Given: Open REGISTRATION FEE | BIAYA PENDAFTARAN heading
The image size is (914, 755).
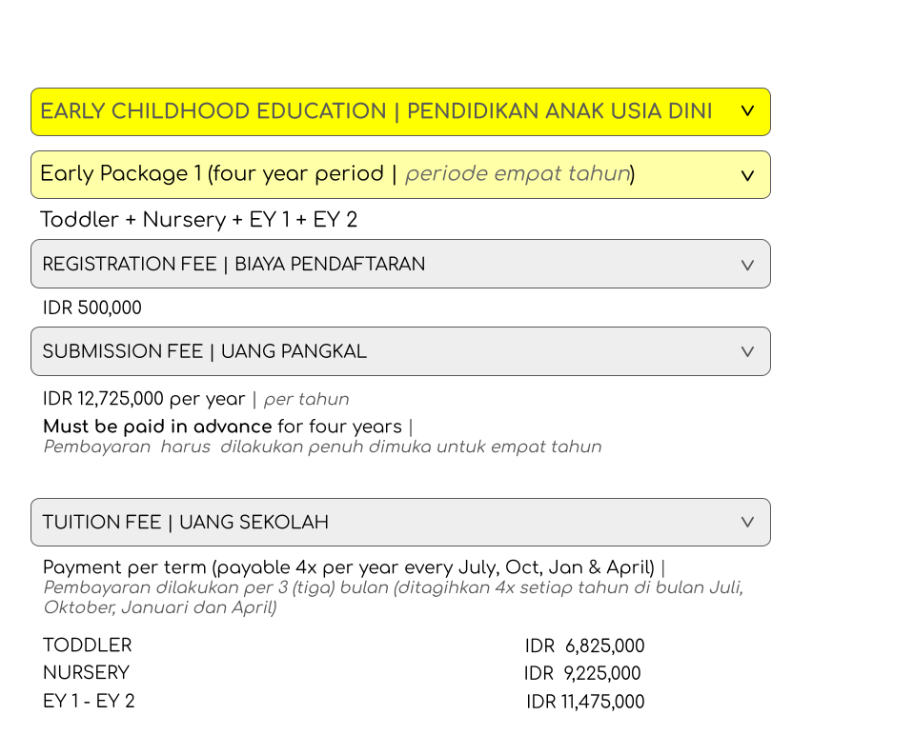Looking at the screenshot, I should point(234,264).
